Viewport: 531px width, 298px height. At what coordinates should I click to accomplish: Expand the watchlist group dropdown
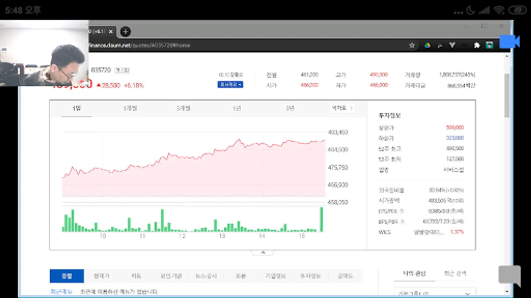435,293
